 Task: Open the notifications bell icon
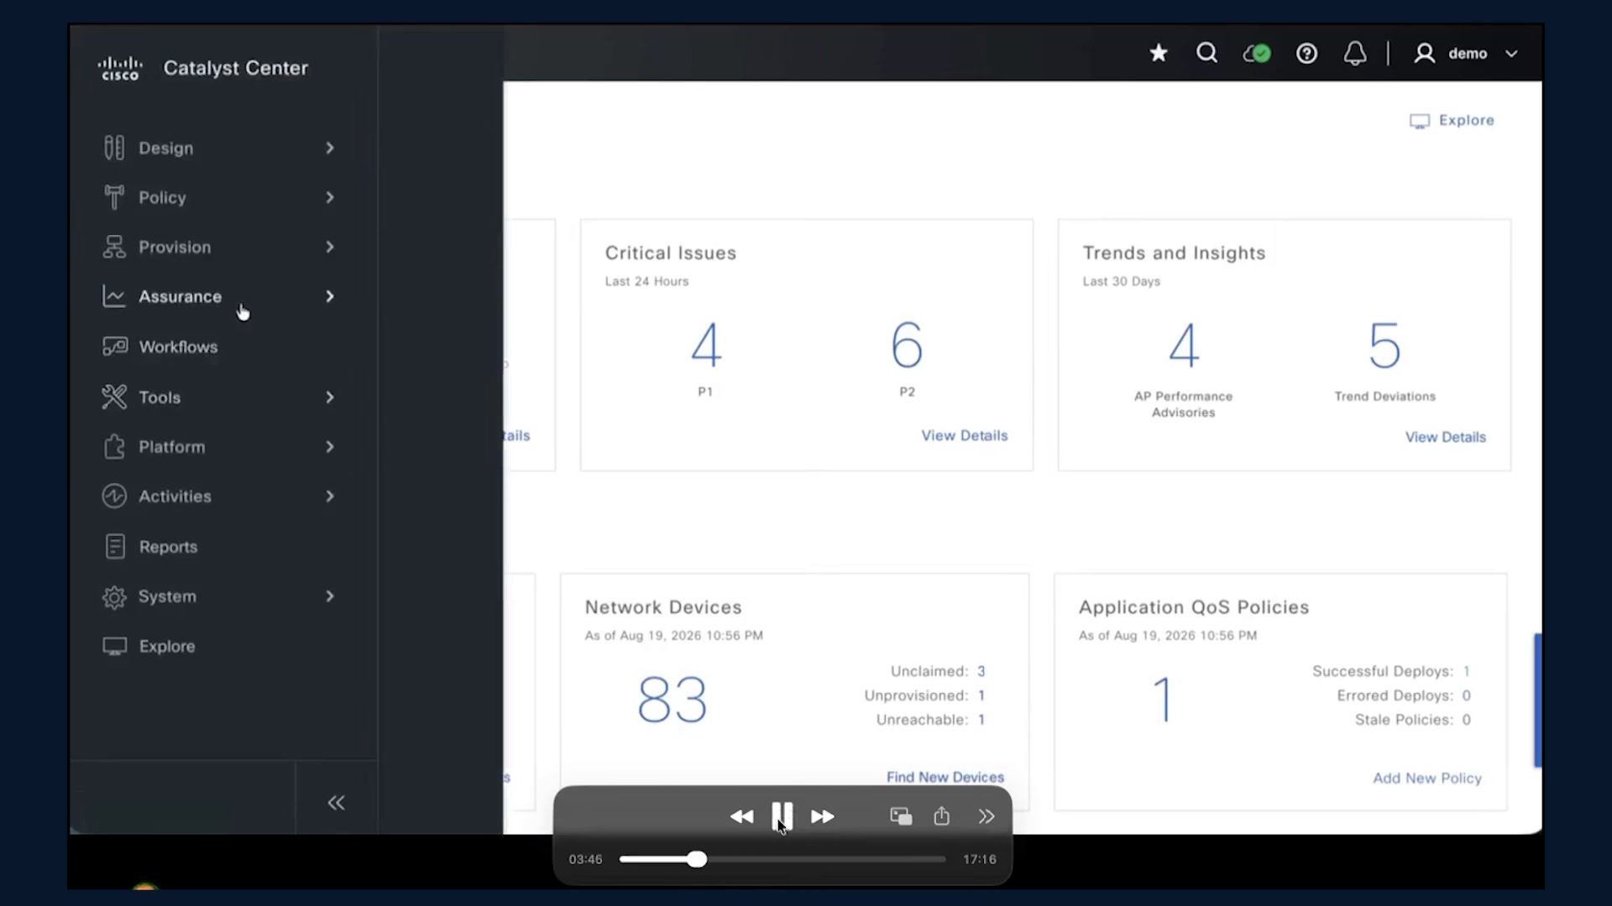[1355, 54]
